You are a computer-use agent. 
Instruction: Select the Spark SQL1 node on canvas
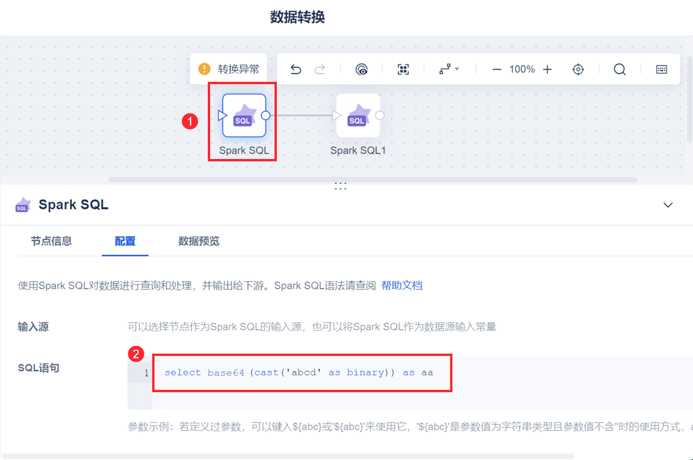358,115
